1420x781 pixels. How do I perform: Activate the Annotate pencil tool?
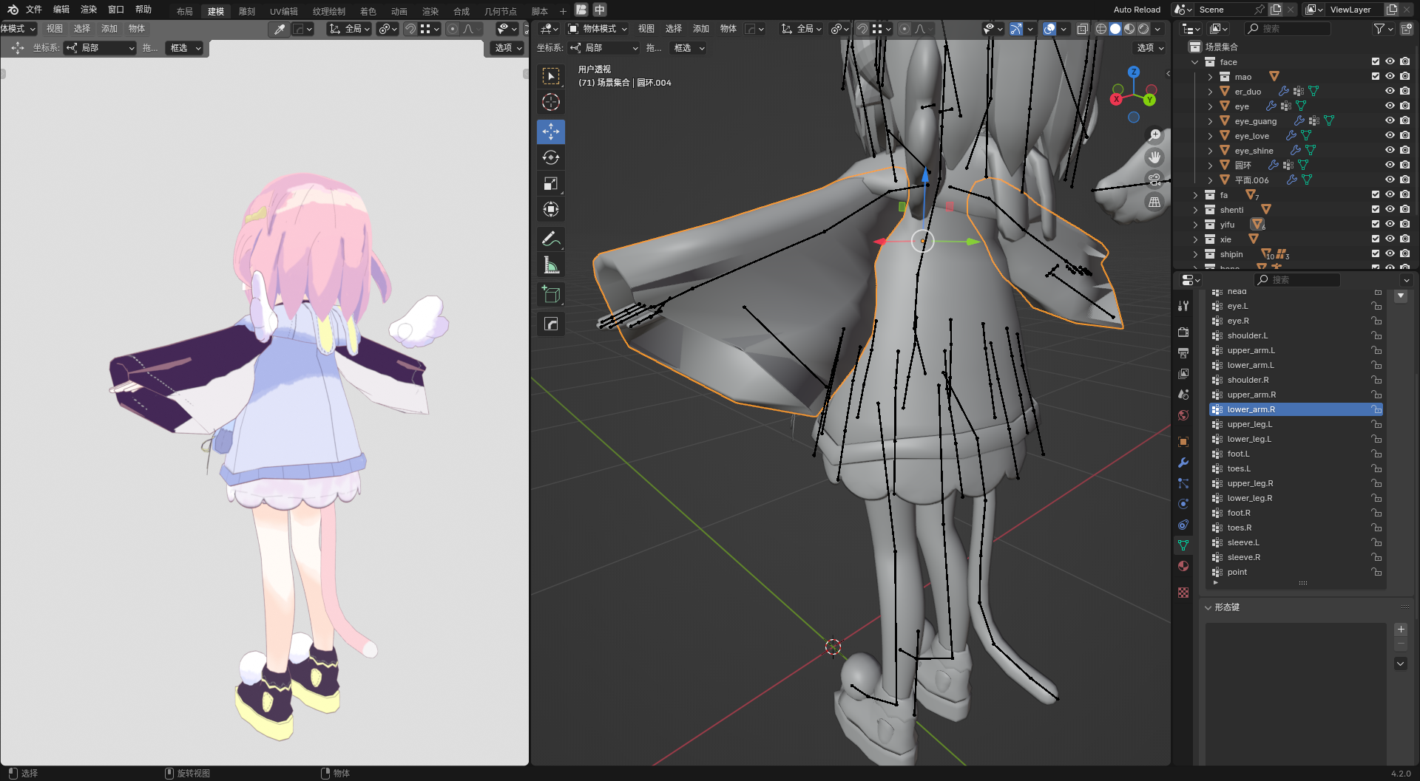550,239
